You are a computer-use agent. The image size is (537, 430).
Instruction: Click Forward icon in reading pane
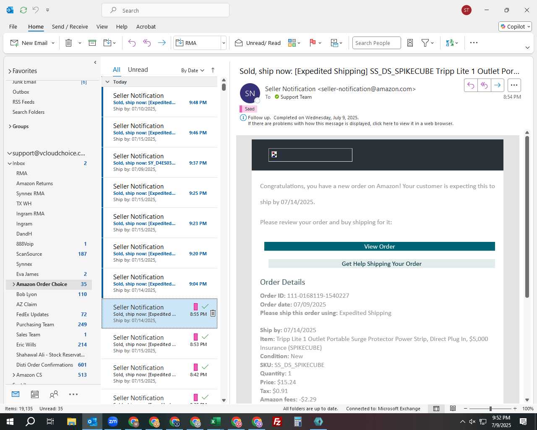(498, 85)
